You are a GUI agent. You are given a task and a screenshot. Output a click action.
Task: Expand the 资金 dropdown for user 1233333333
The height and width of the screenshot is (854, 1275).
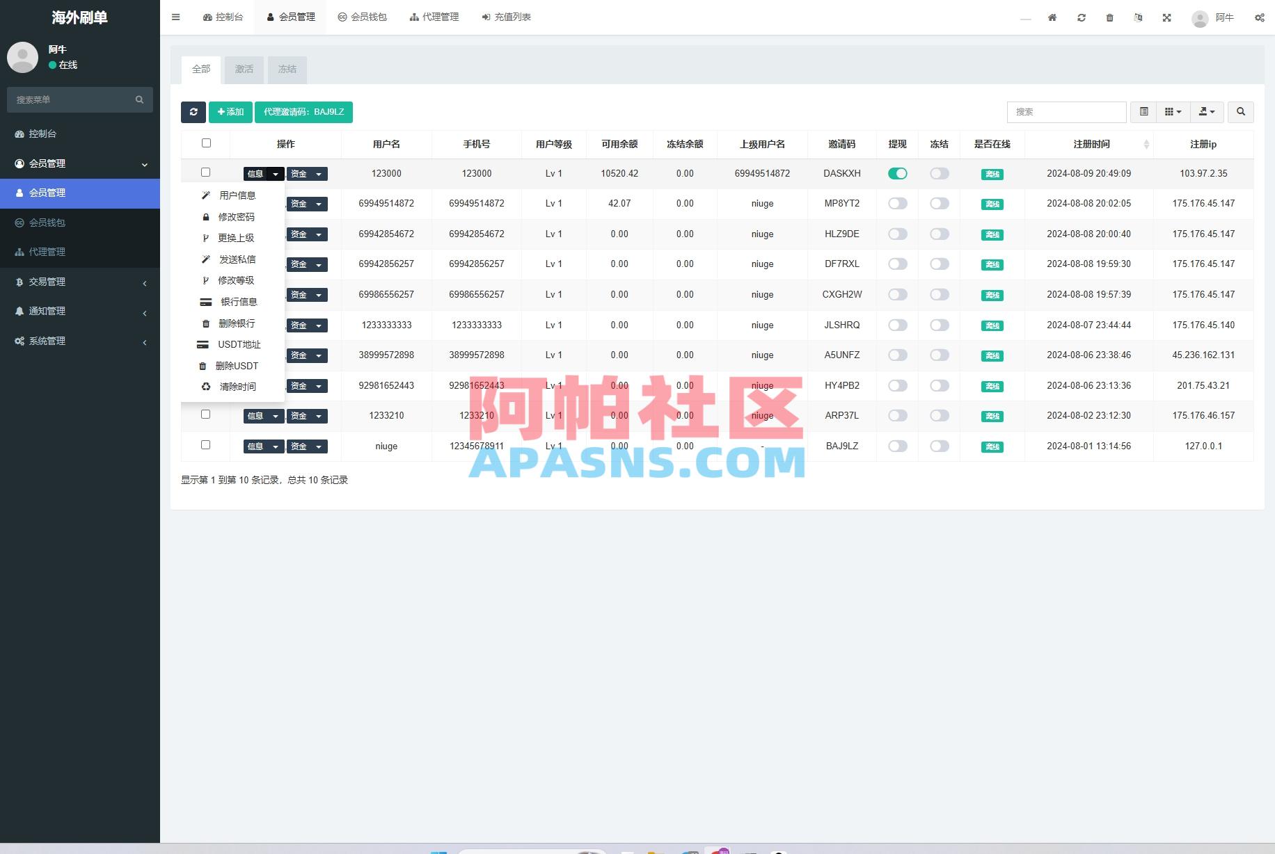(307, 325)
